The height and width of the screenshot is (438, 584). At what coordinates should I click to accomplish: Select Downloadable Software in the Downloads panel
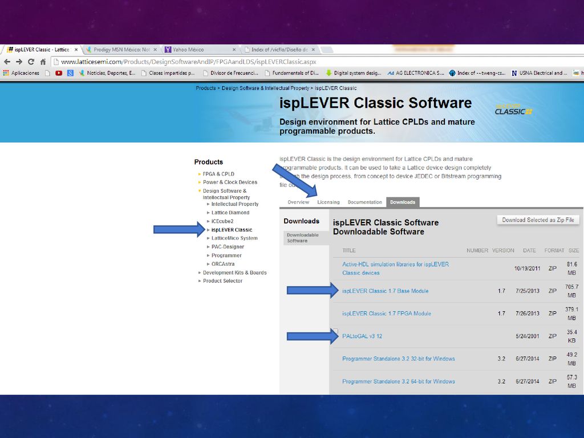[306, 238]
